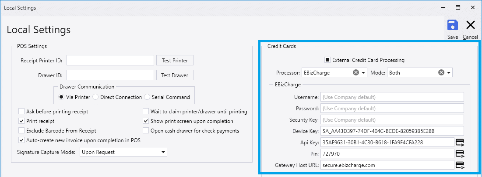Image resolution: width=482 pixels, height=177 pixels.
Task: Click into the Username field
Action: click(392, 97)
